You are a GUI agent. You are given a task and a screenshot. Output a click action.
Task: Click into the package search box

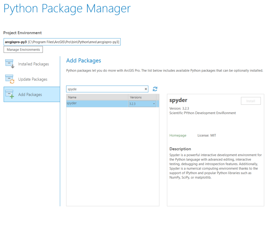tap(105, 89)
